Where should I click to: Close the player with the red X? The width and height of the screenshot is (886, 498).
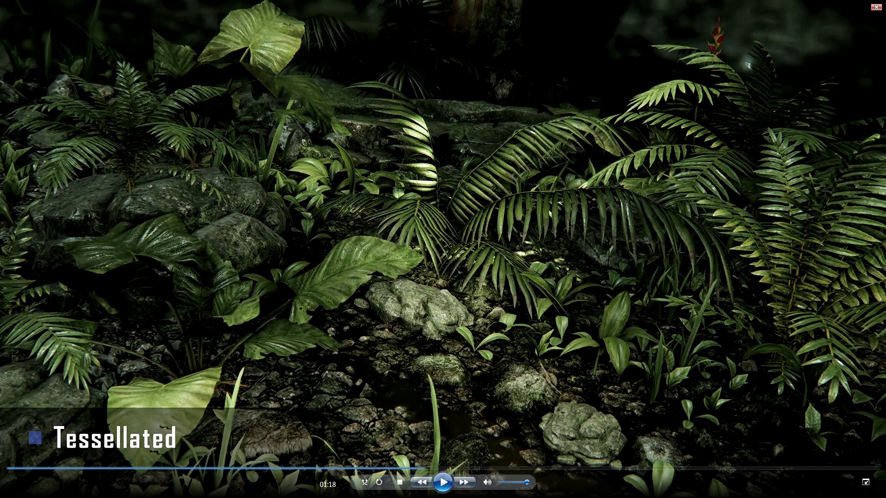(x=876, y=6)
